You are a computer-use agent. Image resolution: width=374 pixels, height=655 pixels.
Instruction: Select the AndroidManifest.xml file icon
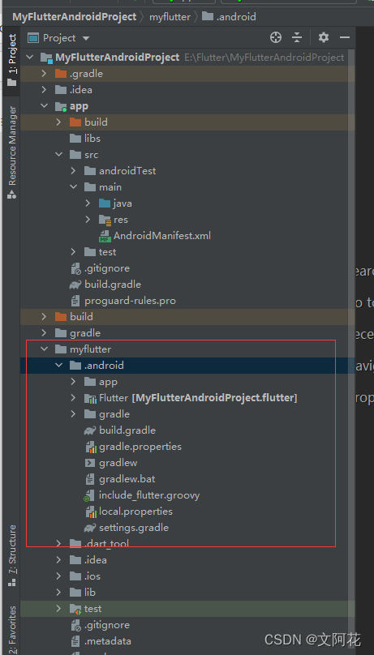105,237
